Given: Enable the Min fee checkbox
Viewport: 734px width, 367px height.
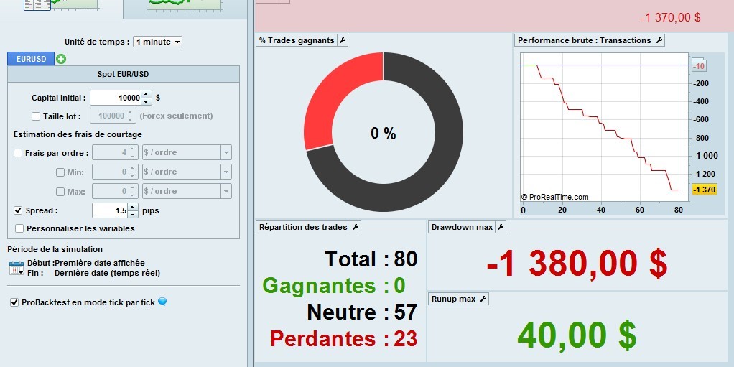Looking at the screenshot, I should (x=60, y=172).
